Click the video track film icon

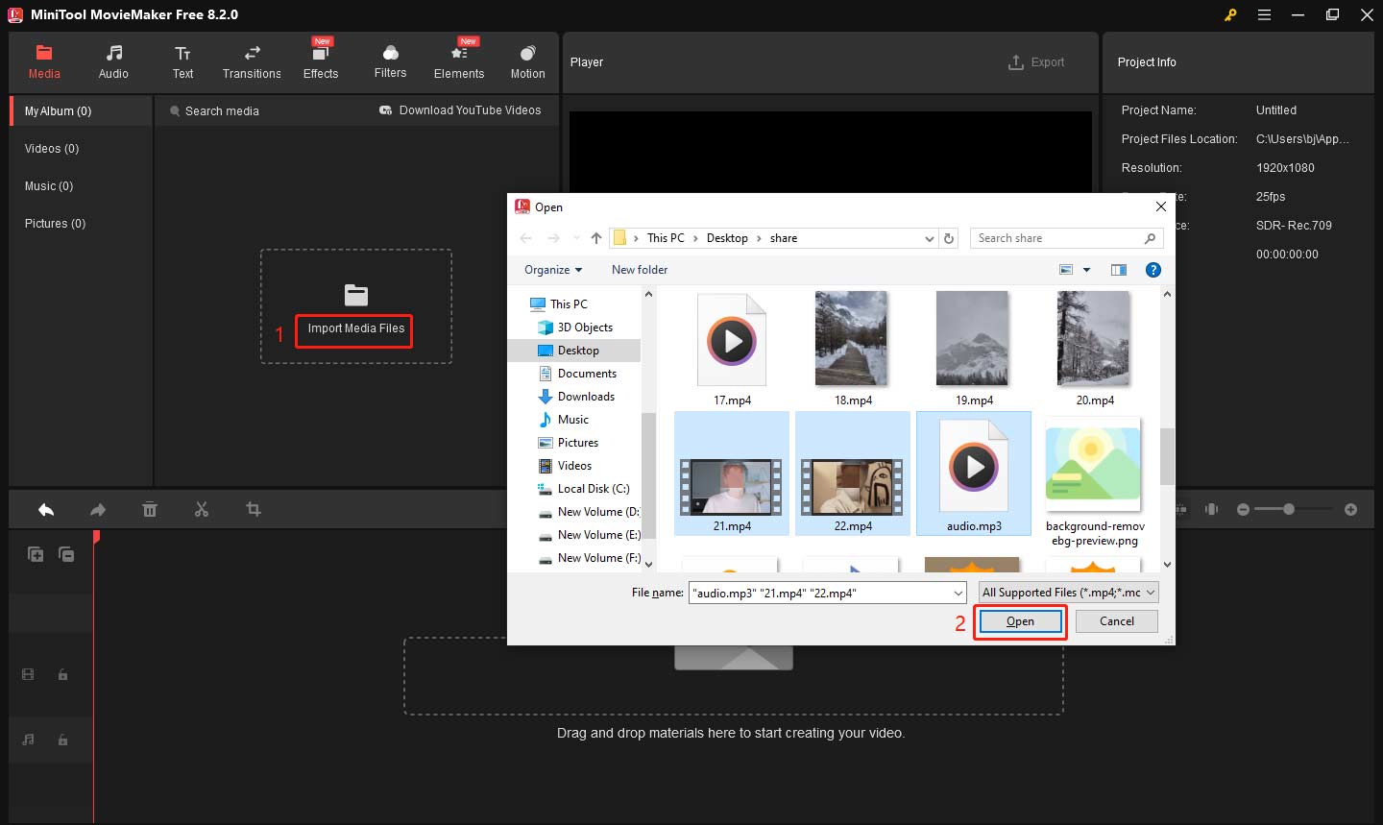(x=28, y=675)
